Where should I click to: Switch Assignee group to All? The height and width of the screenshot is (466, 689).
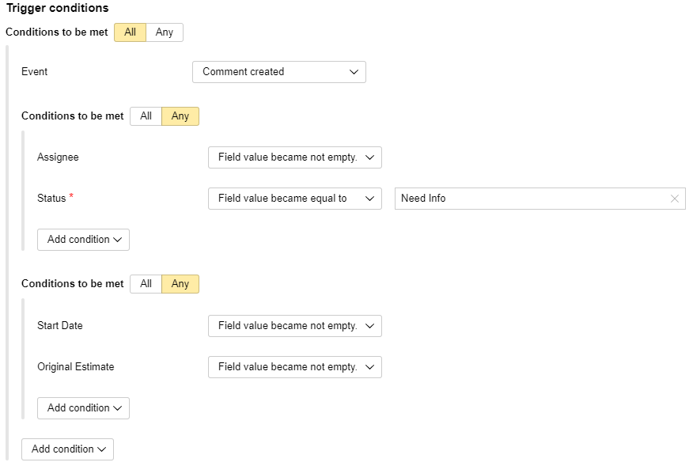tap(146, 116)
